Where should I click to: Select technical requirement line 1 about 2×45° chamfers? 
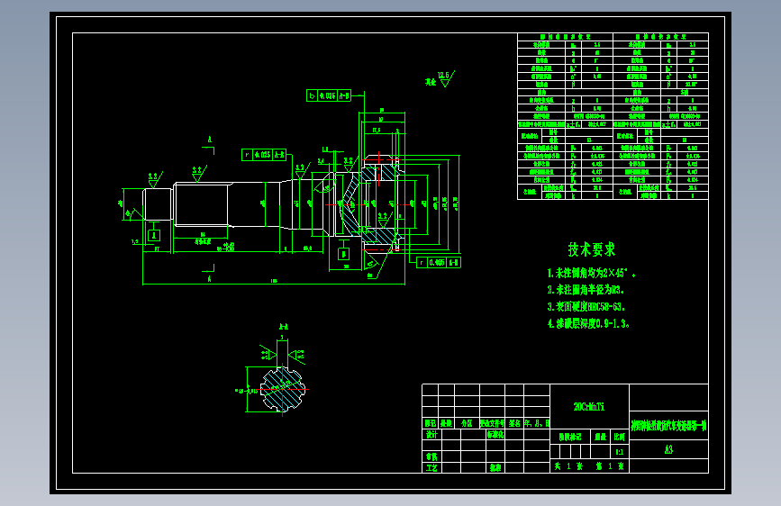(591, 273)
